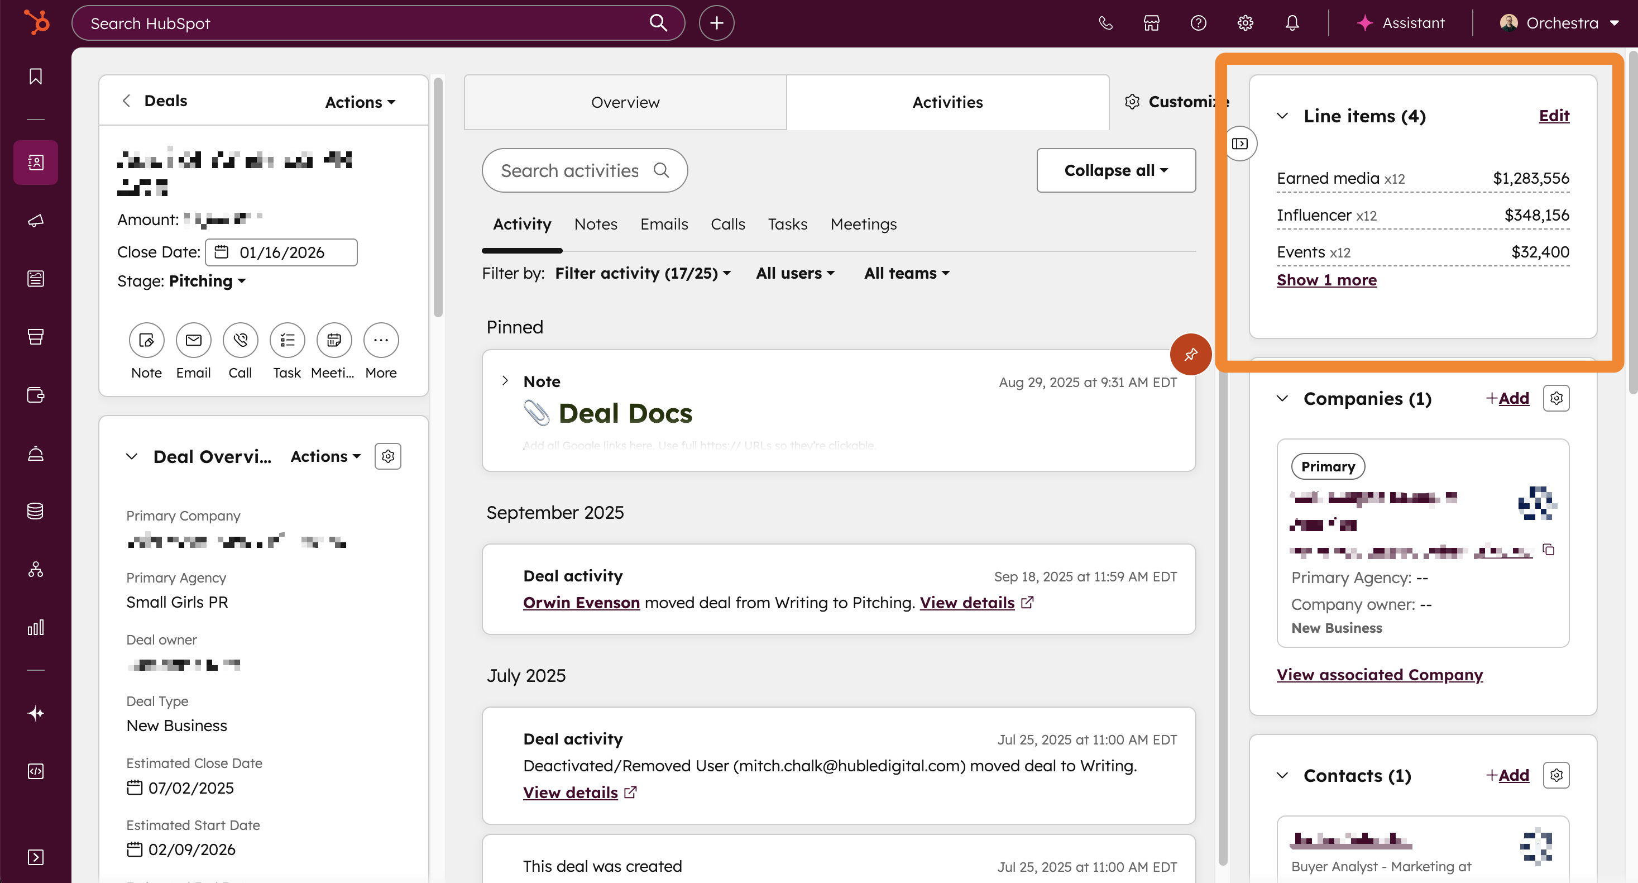Click the Call phone icon button
This screenshot has width=1638, height=883.
[x=240, y=340]
